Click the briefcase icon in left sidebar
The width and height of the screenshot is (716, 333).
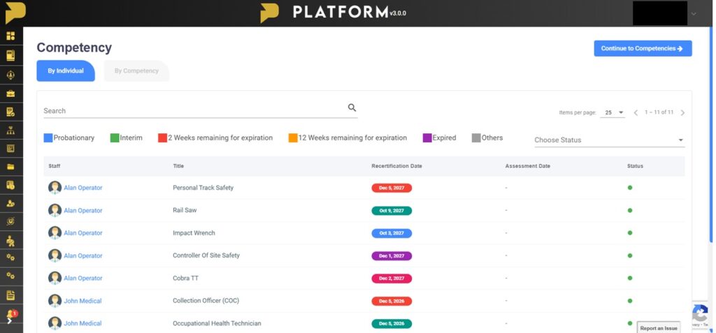click(10, 93)
